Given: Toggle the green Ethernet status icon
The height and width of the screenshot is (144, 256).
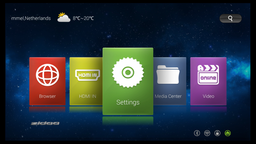Looking at the screenshot, I should tap(227, 133).
